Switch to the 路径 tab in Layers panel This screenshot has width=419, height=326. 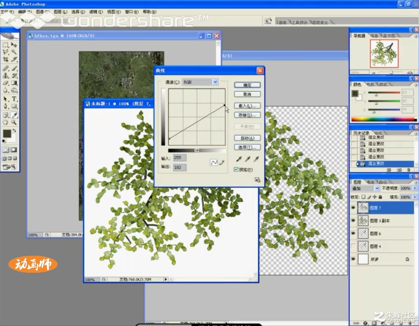pyautogui.click(x=383, y=182)
